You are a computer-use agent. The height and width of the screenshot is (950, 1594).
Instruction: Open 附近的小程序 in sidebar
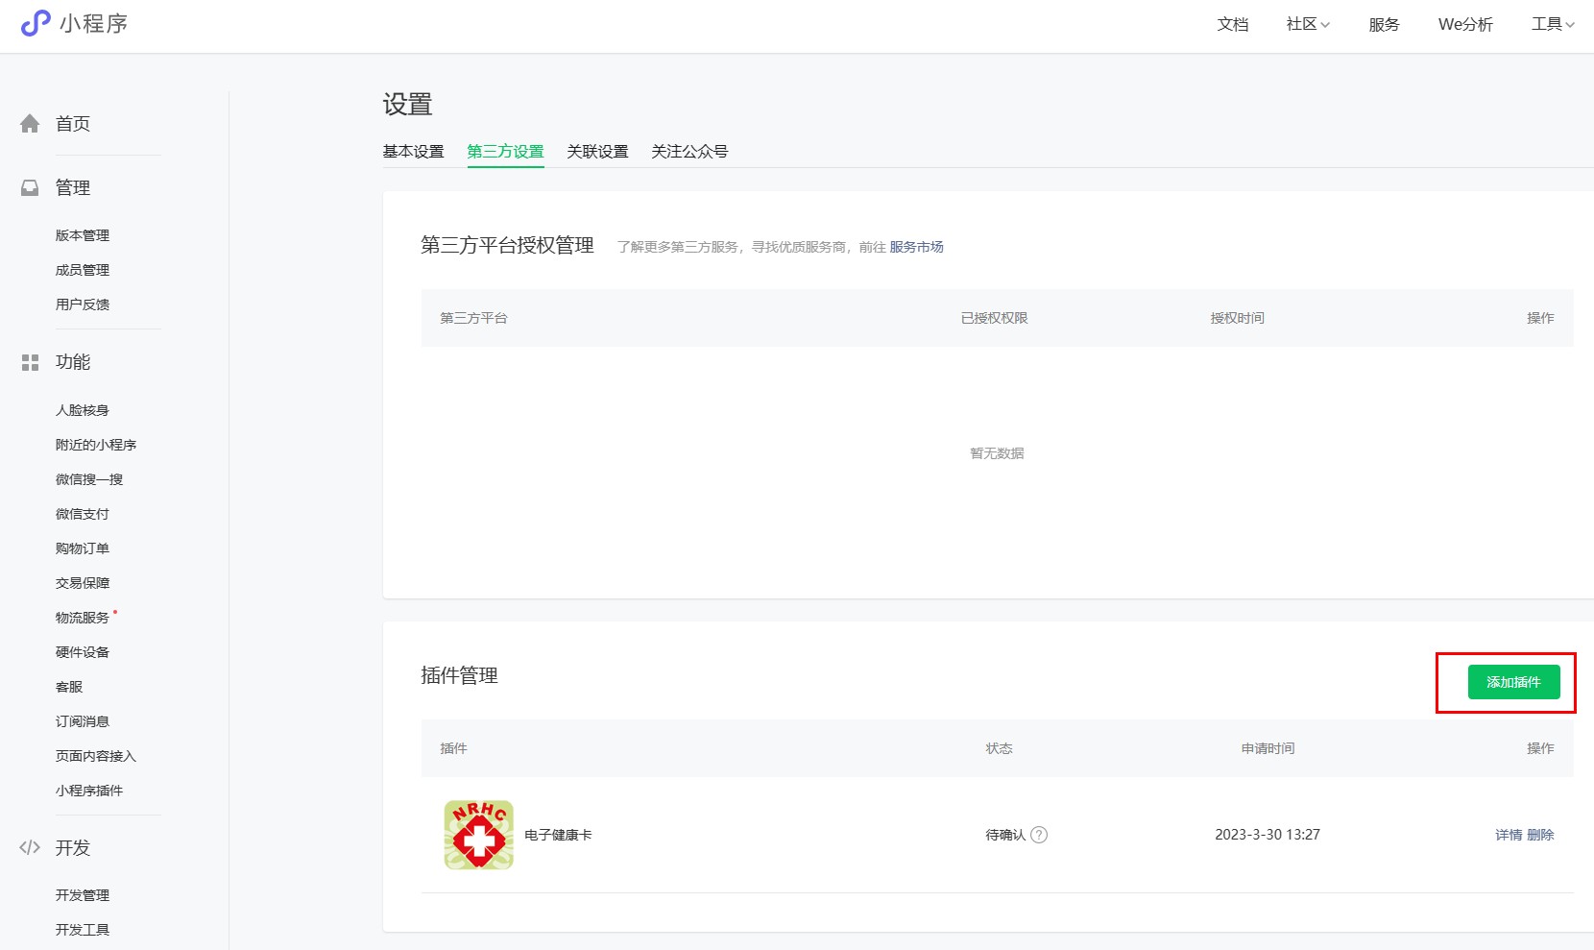pos(96,445)
